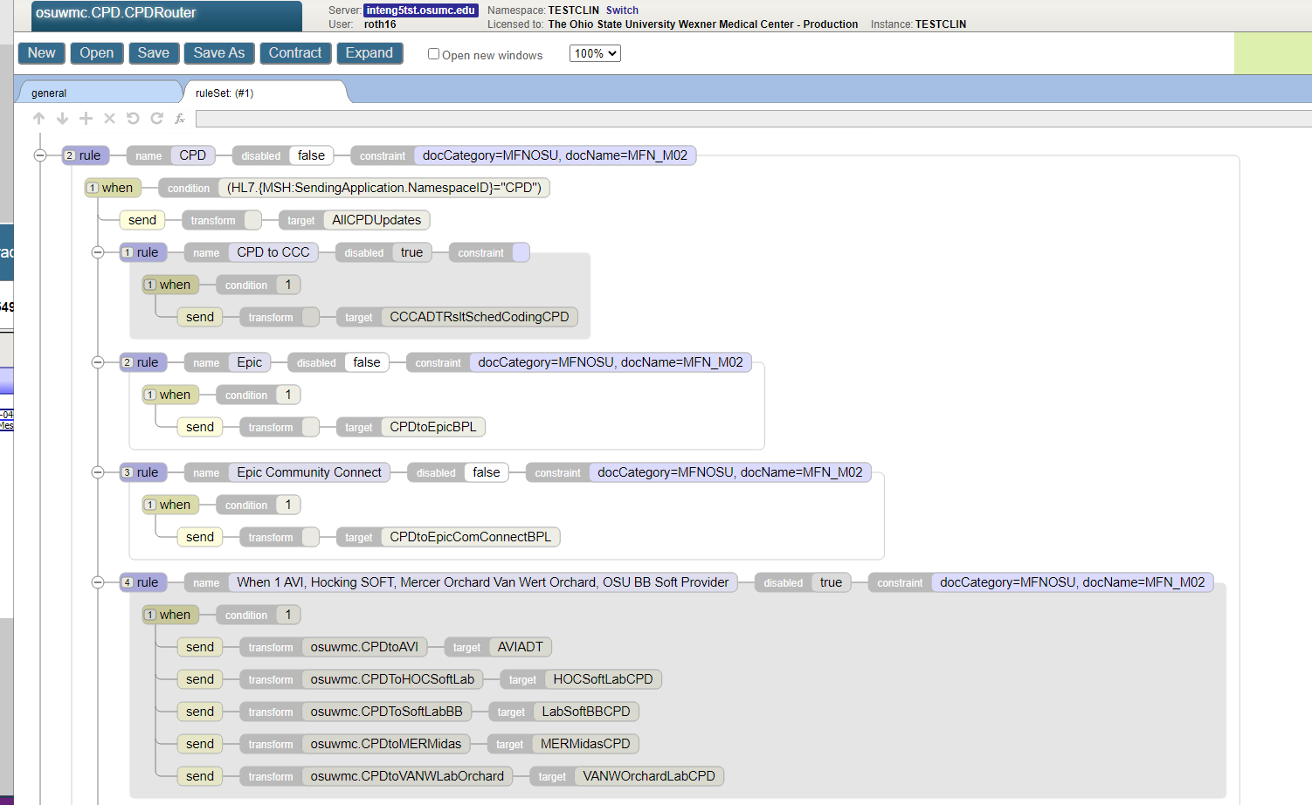Select the '3 rule' Epic Community Connect node
Screen dimensions: 1312x805
(x=142, y=472)
